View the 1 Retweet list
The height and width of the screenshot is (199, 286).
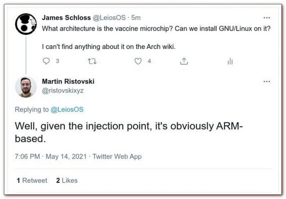point(32,180)
